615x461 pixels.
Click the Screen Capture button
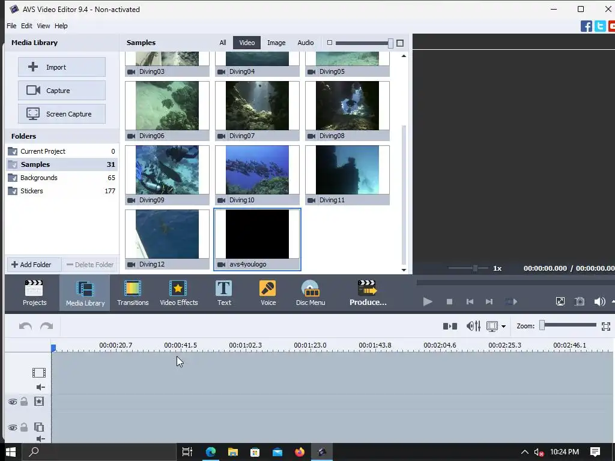coord(62,114)
